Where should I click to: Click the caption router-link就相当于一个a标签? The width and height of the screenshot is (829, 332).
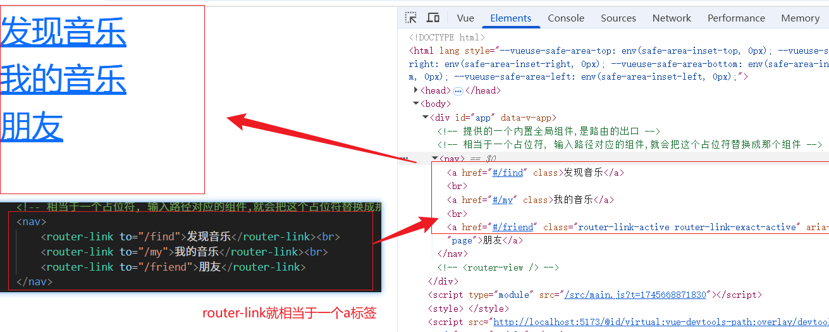[x=290, y=312]
